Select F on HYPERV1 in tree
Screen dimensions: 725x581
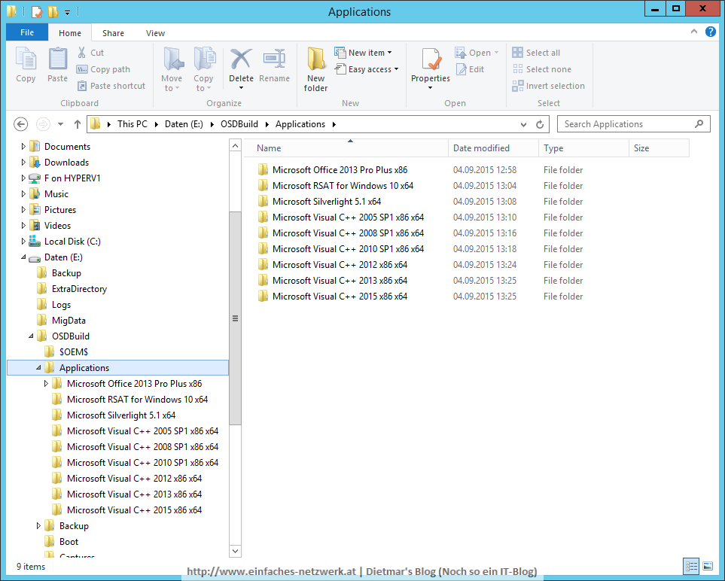(72, 178)
